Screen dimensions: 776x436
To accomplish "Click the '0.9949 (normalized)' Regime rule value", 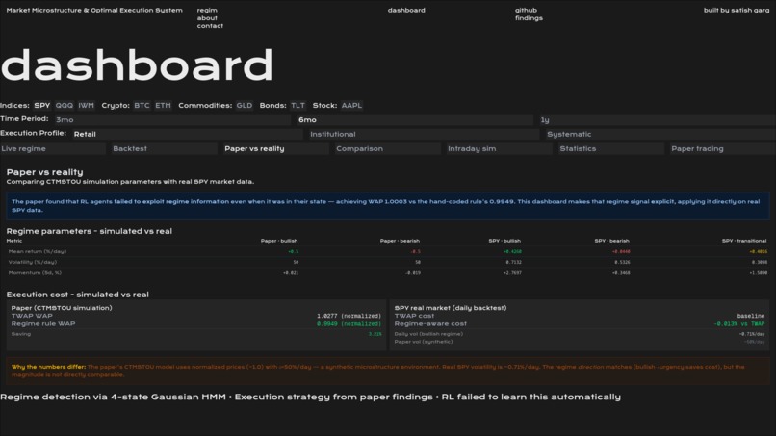I will (x=349, y=323).
